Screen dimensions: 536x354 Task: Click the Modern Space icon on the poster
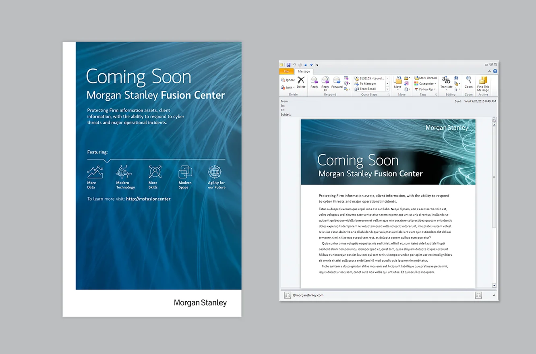185,172
